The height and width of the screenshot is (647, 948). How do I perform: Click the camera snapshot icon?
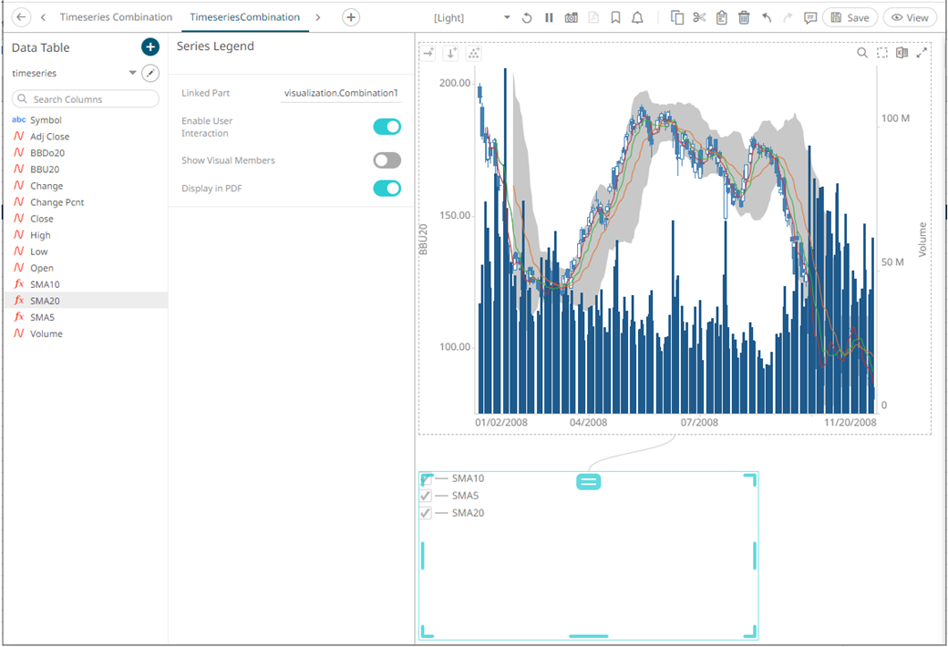(572, 17)
